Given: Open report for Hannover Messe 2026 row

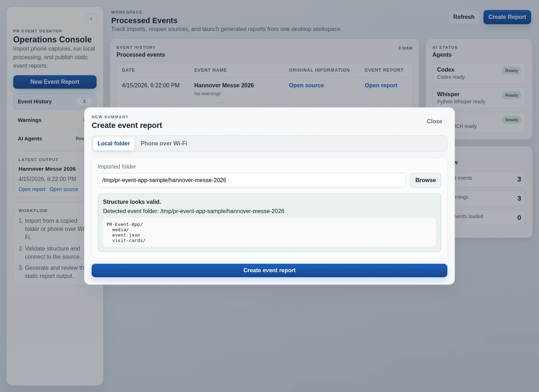Looking at the screenshot, I should point(381,86).
